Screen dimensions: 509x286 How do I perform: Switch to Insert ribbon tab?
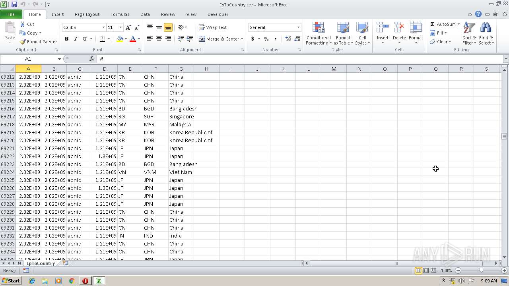[58, 14]
